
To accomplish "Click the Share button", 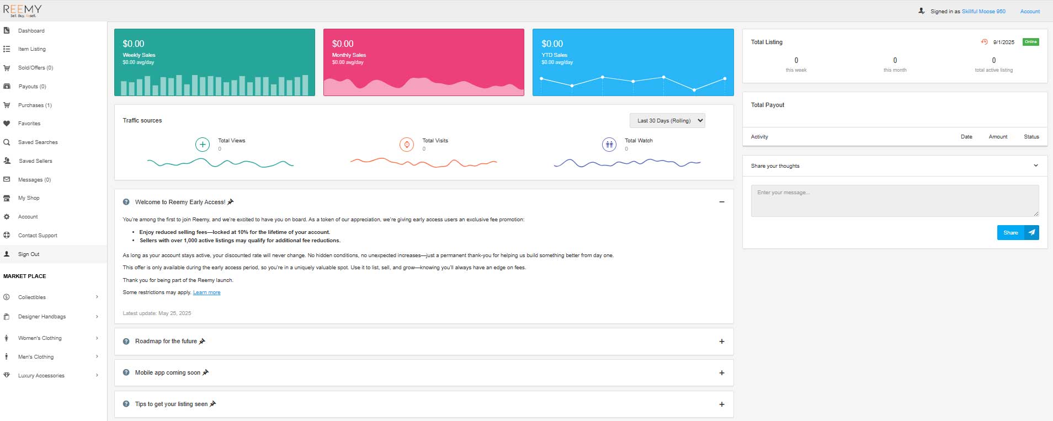I will point(1018,232).
